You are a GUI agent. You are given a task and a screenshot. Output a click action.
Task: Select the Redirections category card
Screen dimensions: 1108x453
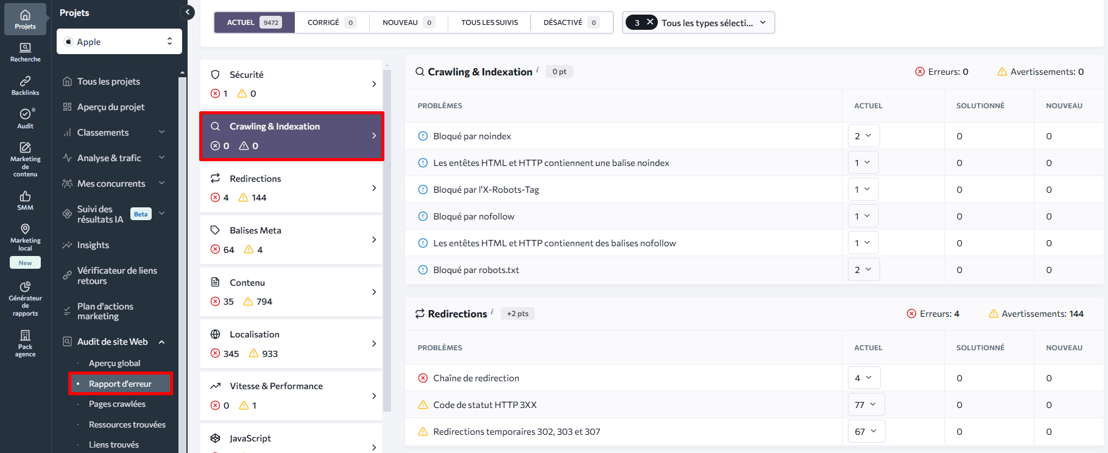(291, 188)
